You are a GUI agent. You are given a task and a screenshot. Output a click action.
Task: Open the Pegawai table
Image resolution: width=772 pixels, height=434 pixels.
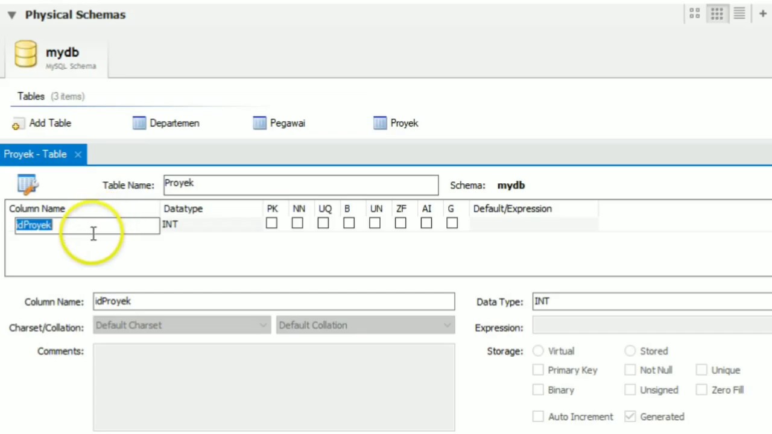click(x=279, y=124)
